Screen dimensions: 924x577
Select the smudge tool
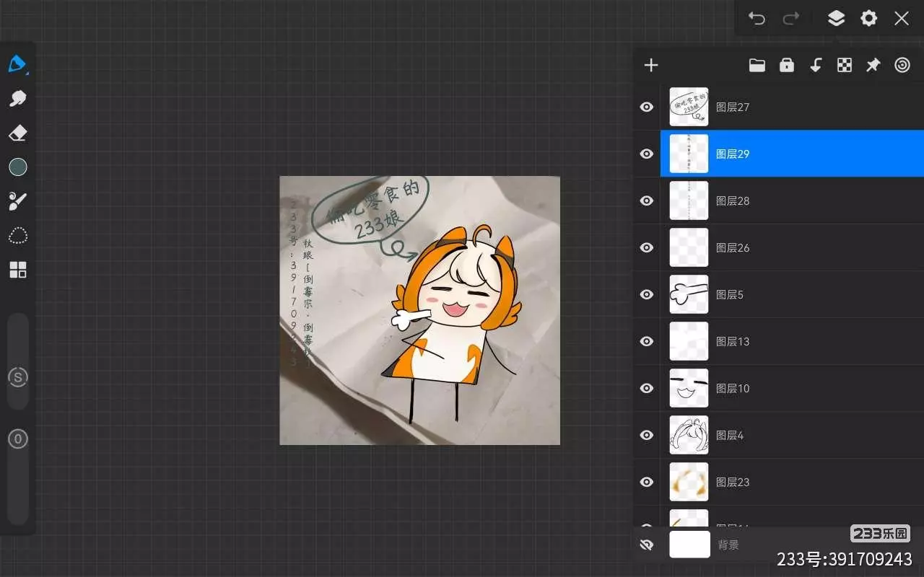pyautogui.click(x=17, y=98)
